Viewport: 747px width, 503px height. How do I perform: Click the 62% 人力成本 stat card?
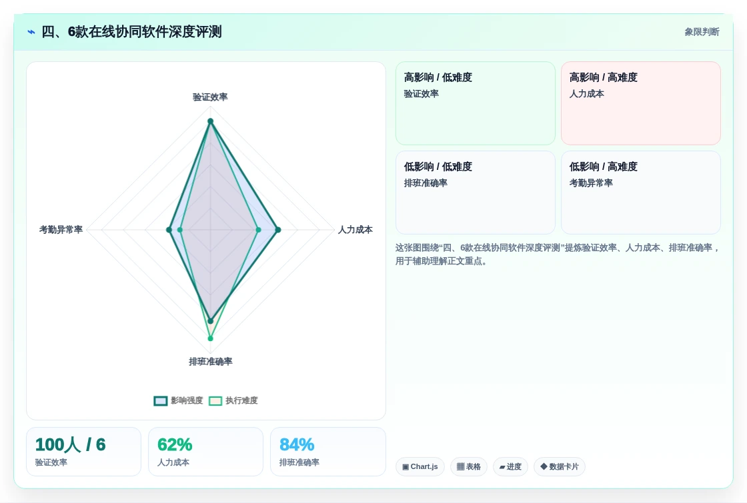[x=206, y=452]
